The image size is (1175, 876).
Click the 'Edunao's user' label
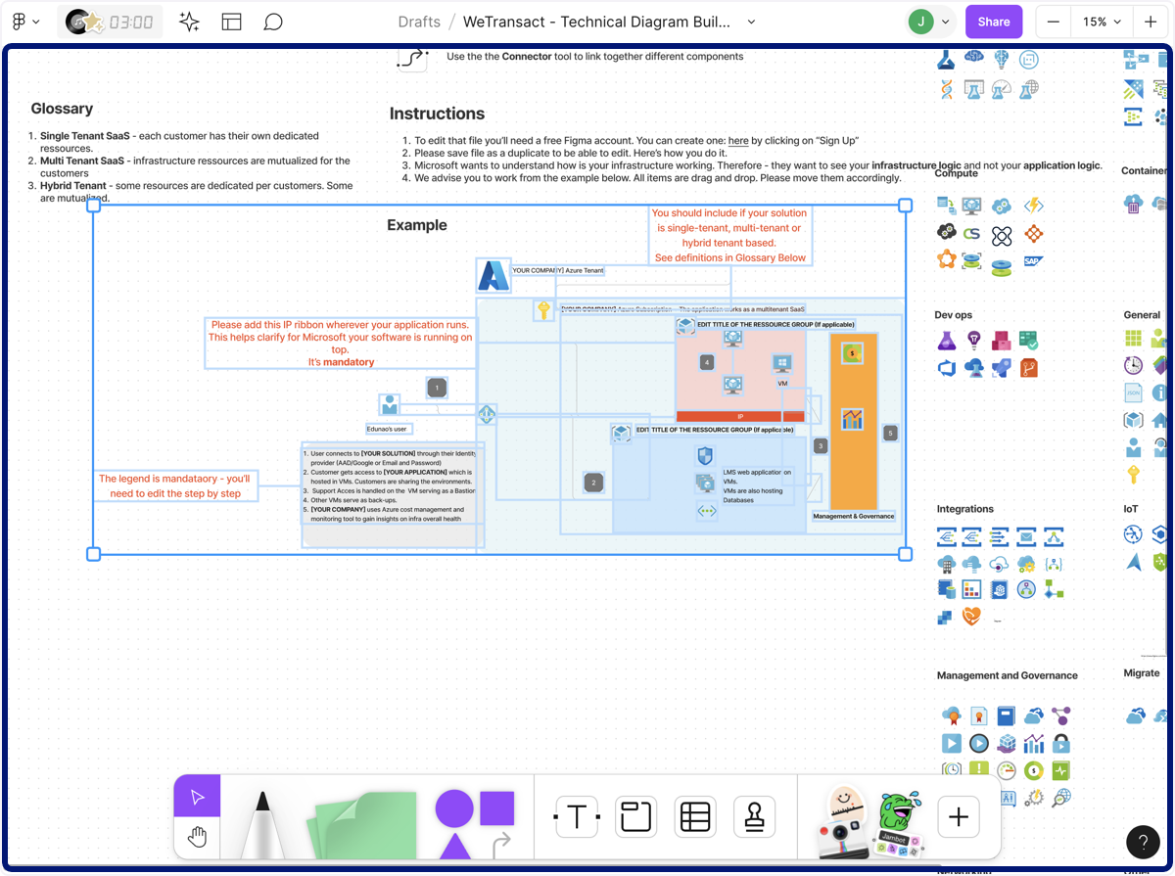tap(387, 429)
